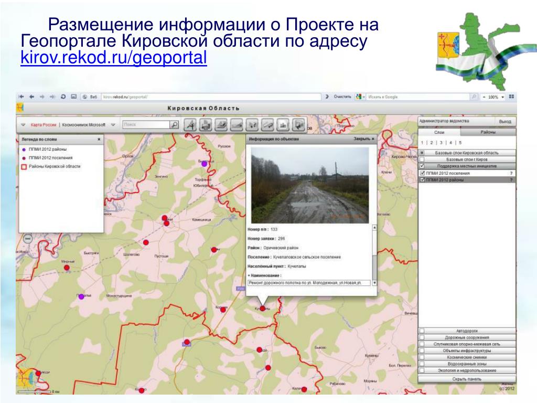Click the portal logo left of Кировская Область

pyautogui.click(x=20, y=108)
